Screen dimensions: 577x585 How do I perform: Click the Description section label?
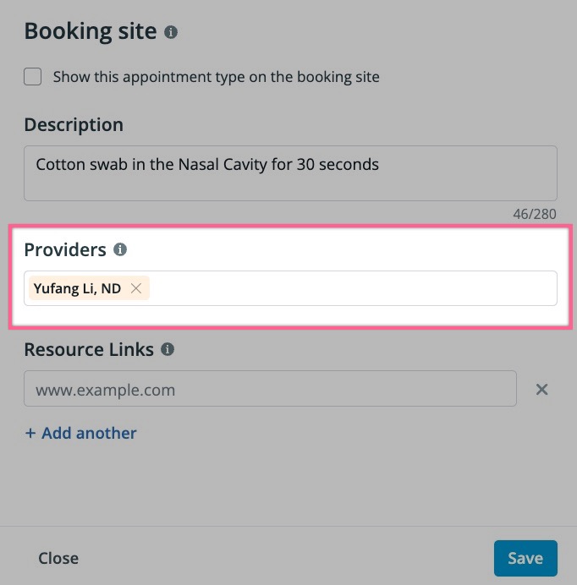[x=74, y=125]
